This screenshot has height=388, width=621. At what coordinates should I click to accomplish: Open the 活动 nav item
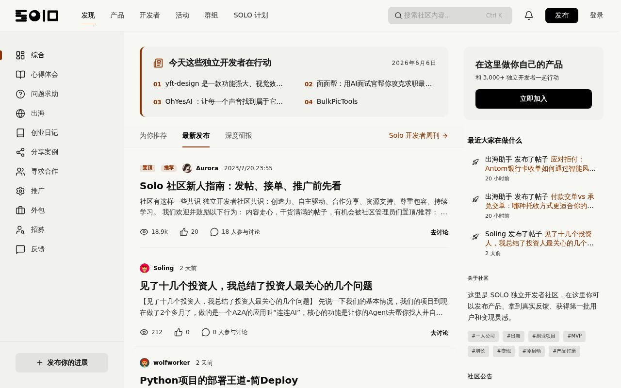[182, 16]
